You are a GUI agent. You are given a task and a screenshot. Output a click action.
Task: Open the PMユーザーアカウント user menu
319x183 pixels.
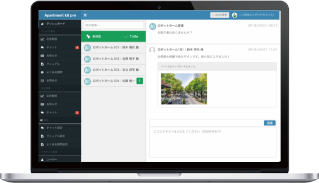(253, 15)
